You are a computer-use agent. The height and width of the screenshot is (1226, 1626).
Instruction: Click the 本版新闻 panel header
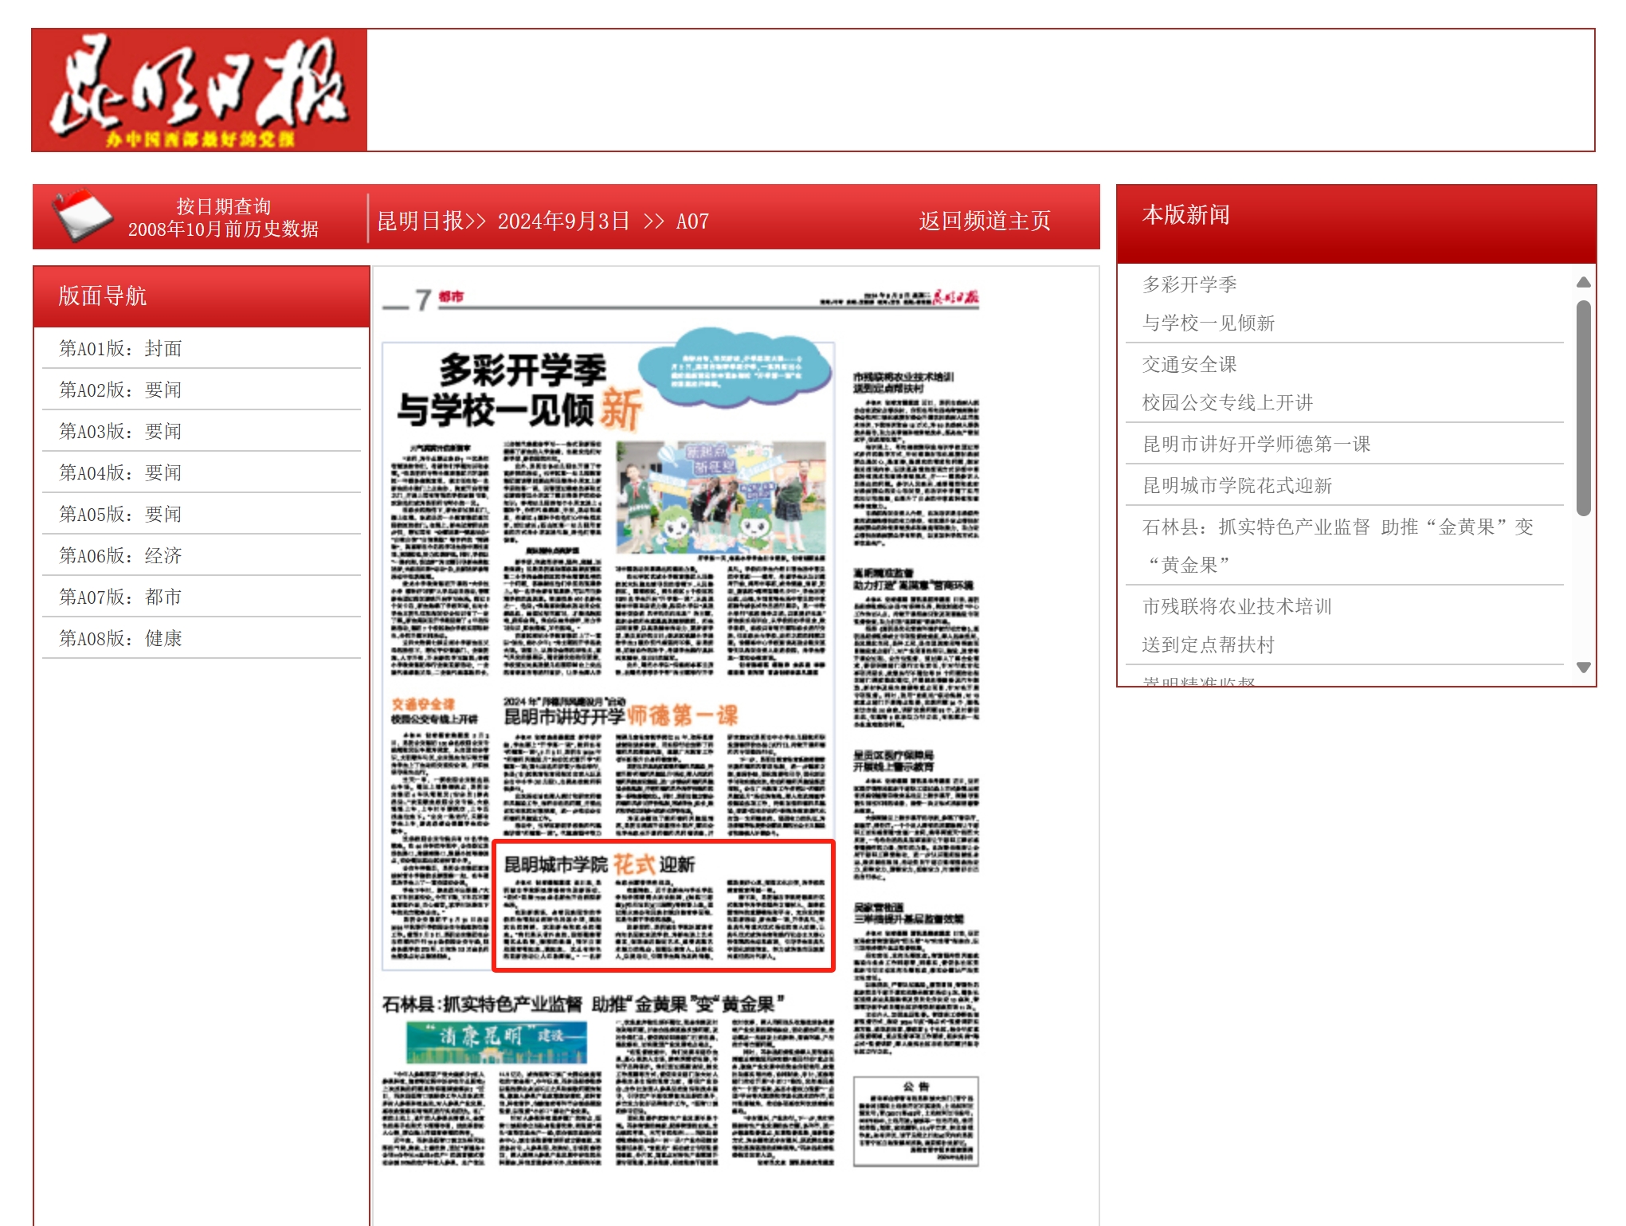[1356, 225]
